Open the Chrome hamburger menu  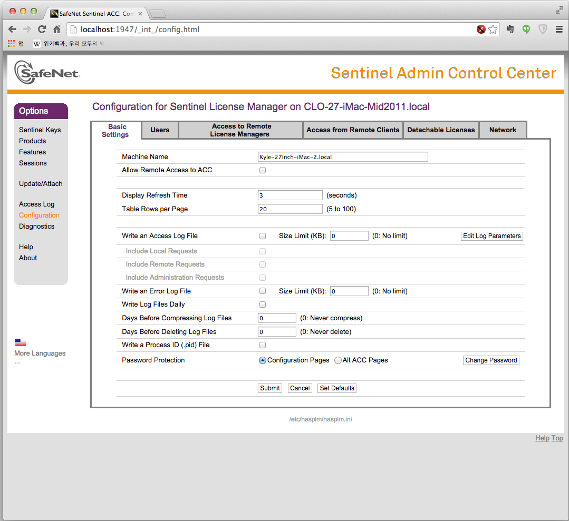pos(559,30)
